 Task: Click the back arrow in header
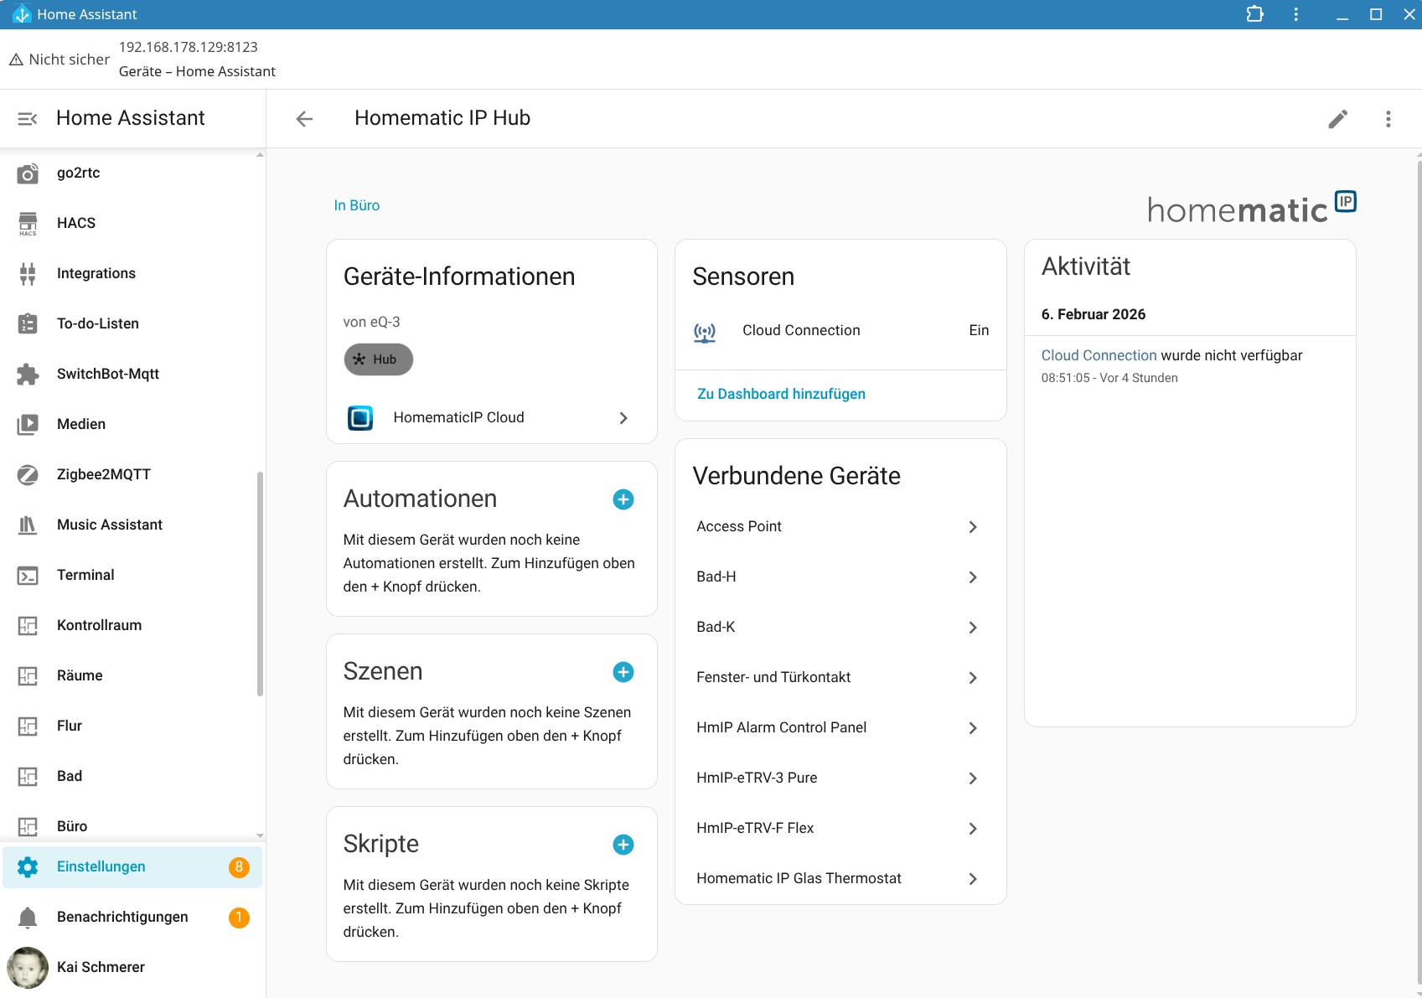tap(304, 119)
